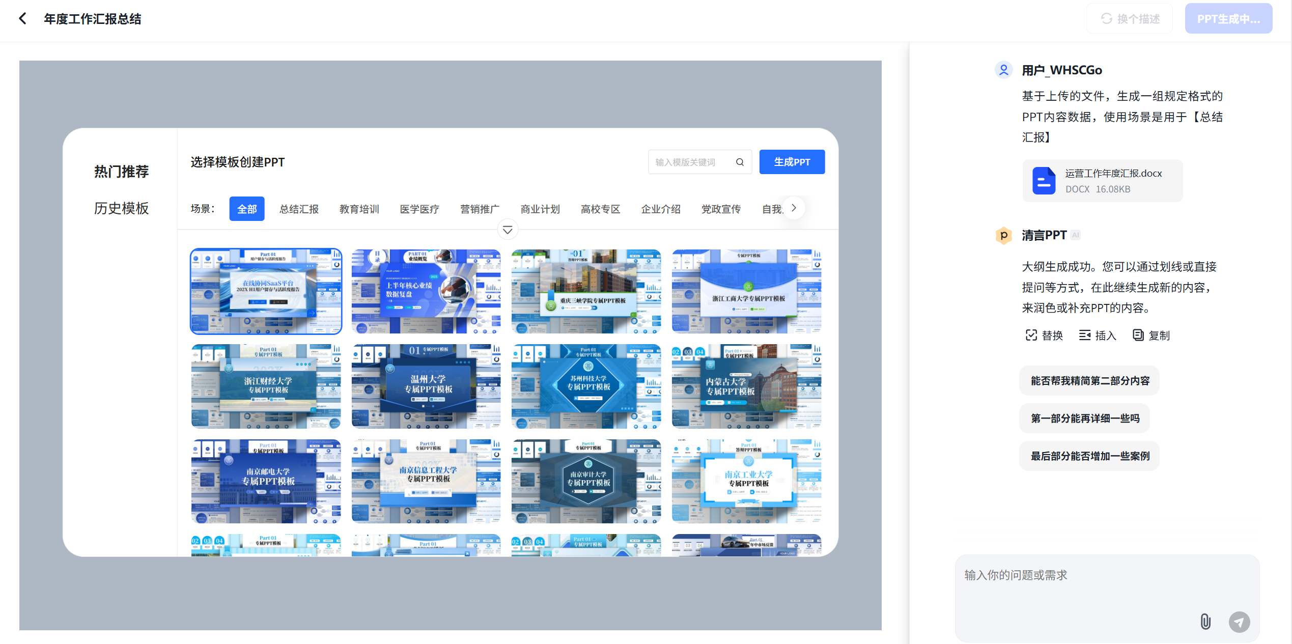The width and height of the screenshot is (1292, 644).
Task: Open the 运营工作年度汇报.docx file icon
Action: pyautogui.click(x=1044, y=181)
